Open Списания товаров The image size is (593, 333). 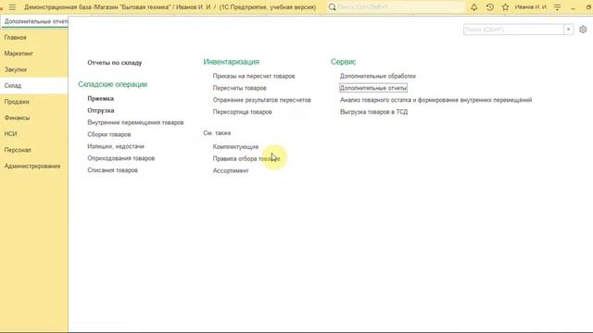tap(112, 170)
